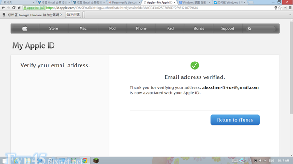The width and height of the screenshot is (293, 164).
Task: Go to Chrome home page icon
Action: coord(19,8)
